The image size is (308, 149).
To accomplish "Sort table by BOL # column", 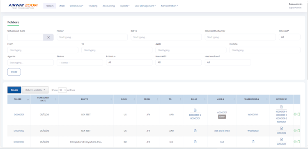I will coord(195,99).
